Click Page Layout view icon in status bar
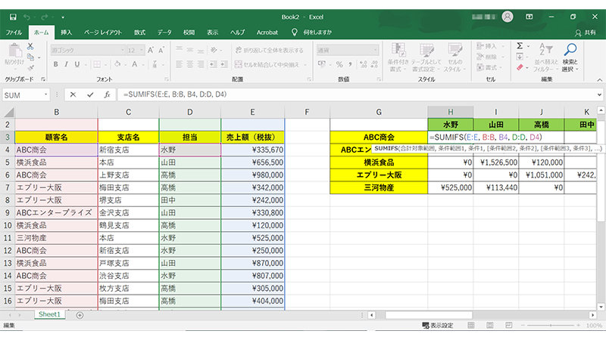 point(489,326)
